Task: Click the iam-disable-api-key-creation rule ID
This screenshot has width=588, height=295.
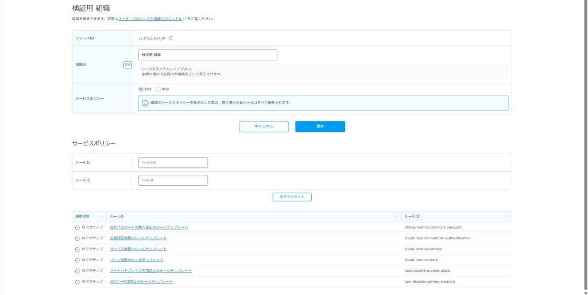Action: (430, 282)
